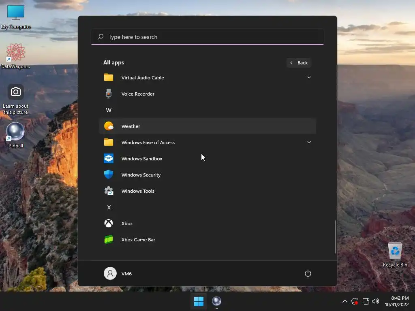Click the All apps list scrollbar

click(x=335, y=236)
